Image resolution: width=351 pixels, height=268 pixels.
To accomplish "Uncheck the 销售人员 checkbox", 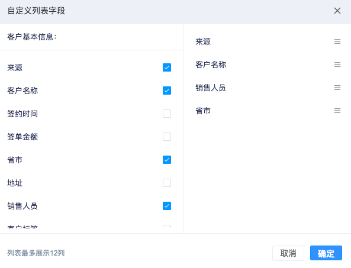I will 167,206.
